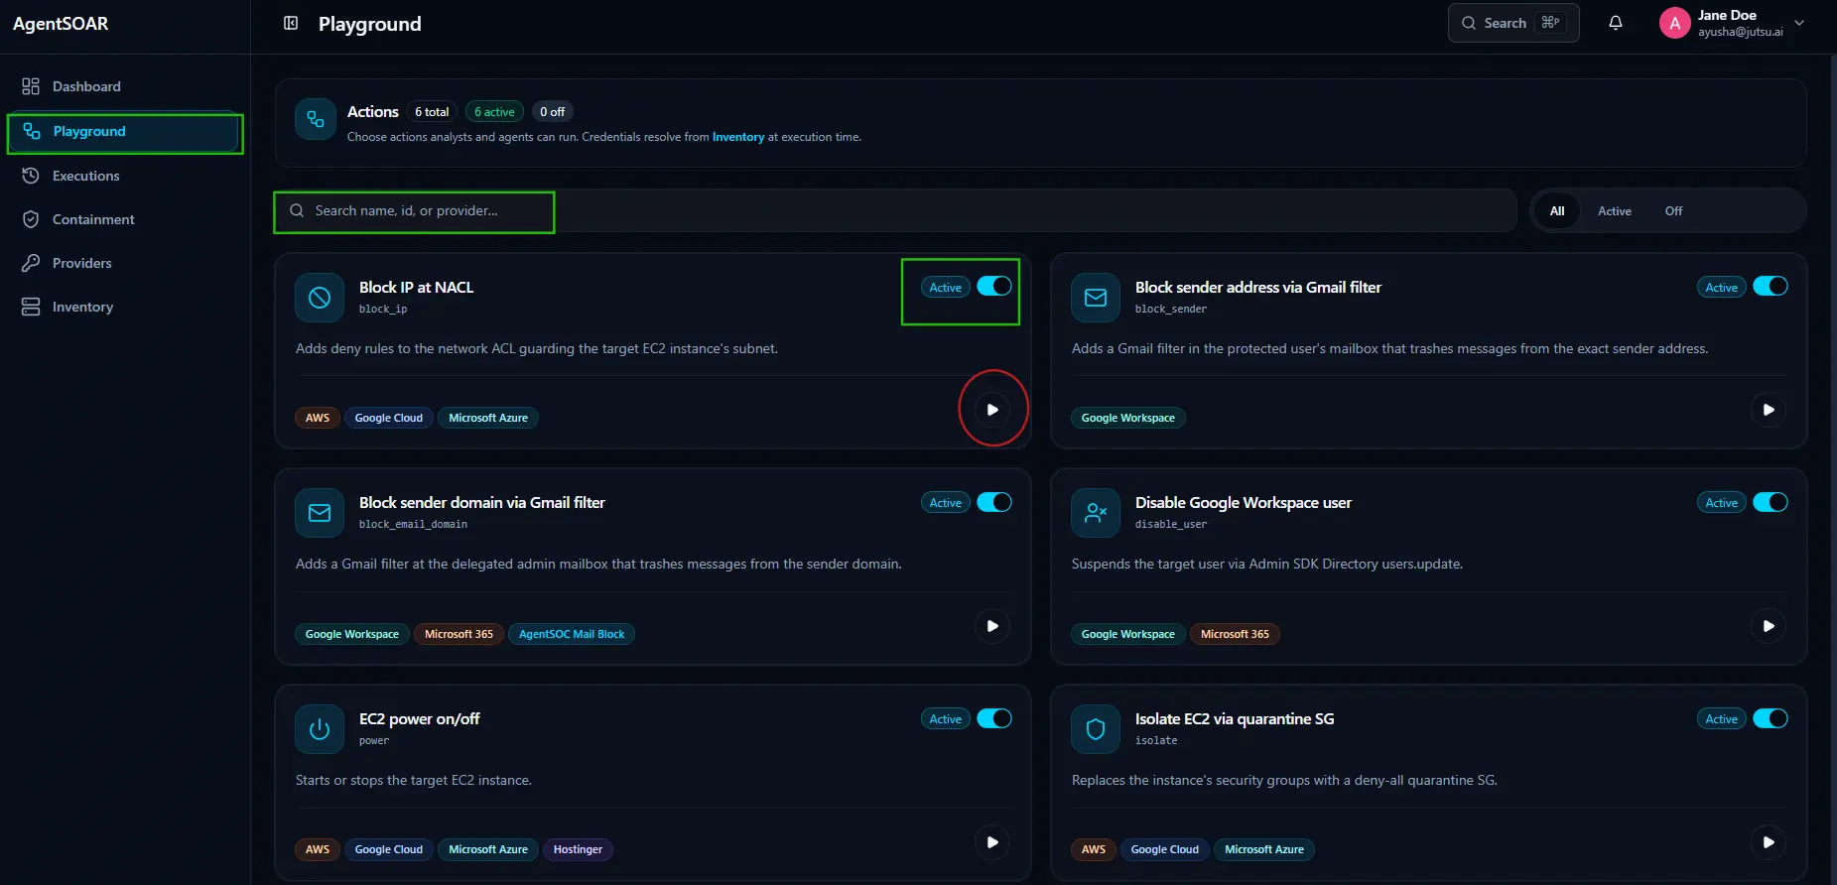This screenshot has height=885, width=1837.
Task: Click the power icon of EC2 power on/off
Action: click(x=320, y=729)
